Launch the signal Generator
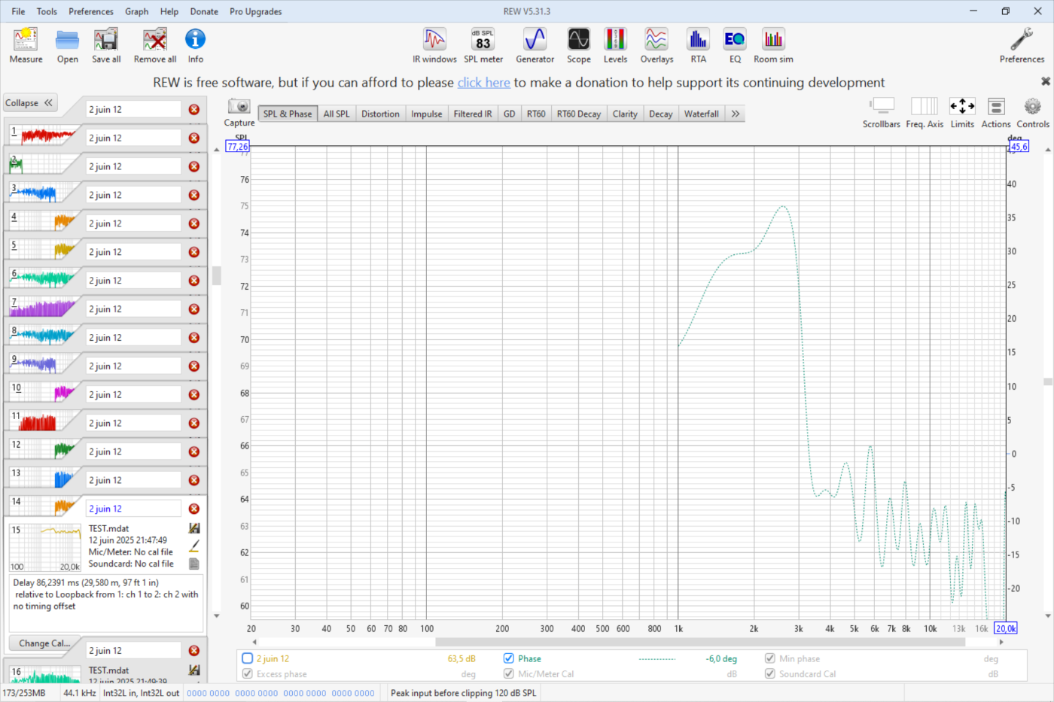 (x=535, y=45)
